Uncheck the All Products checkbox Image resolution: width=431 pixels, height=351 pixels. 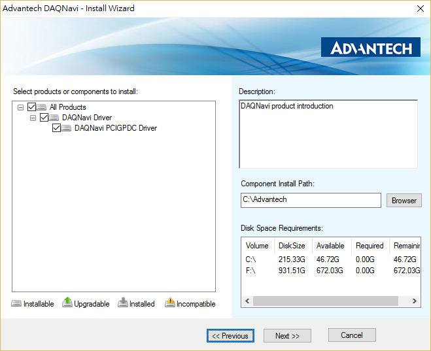31,107
